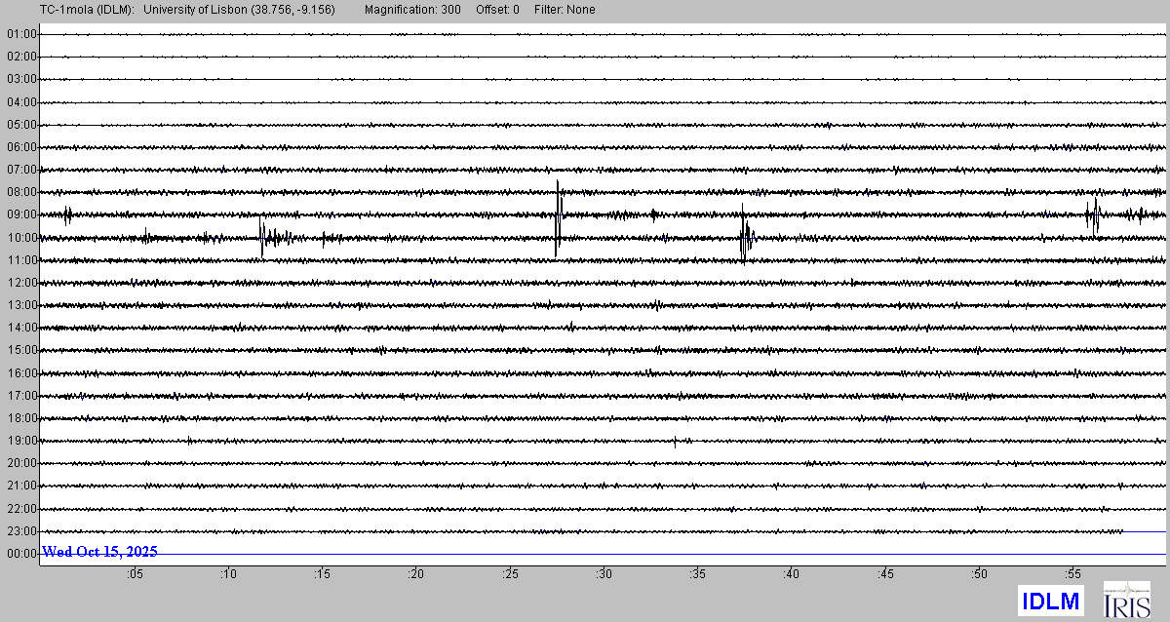
Task: Click the :15 minute axis tick label
Action: click(x=322, y=575)
